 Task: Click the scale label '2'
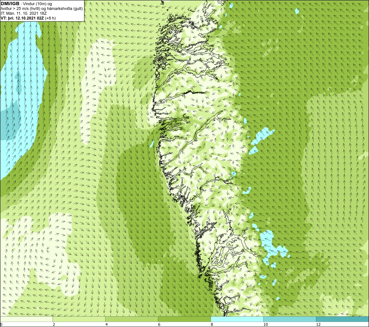(x=54, y=325)
